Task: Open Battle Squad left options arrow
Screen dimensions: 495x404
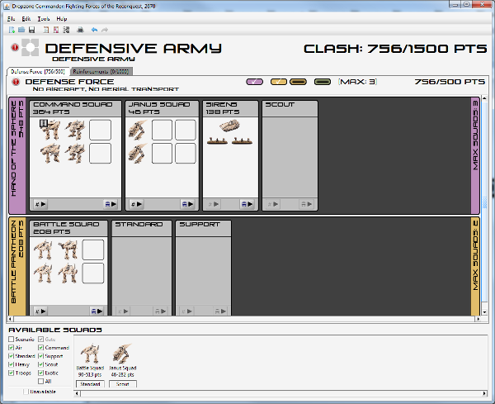Action: point(40,311)
